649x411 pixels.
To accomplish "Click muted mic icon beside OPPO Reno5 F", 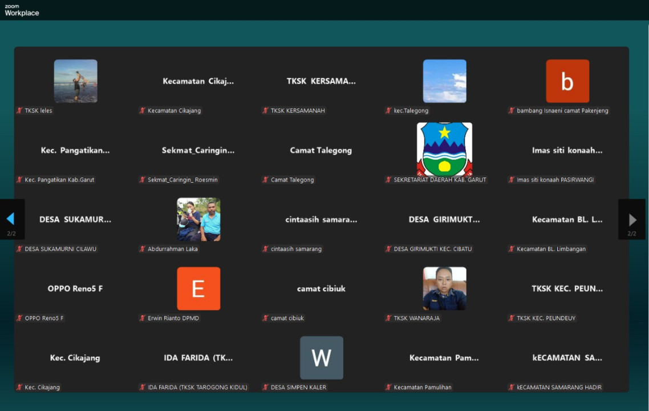I will tap(19, 318).
